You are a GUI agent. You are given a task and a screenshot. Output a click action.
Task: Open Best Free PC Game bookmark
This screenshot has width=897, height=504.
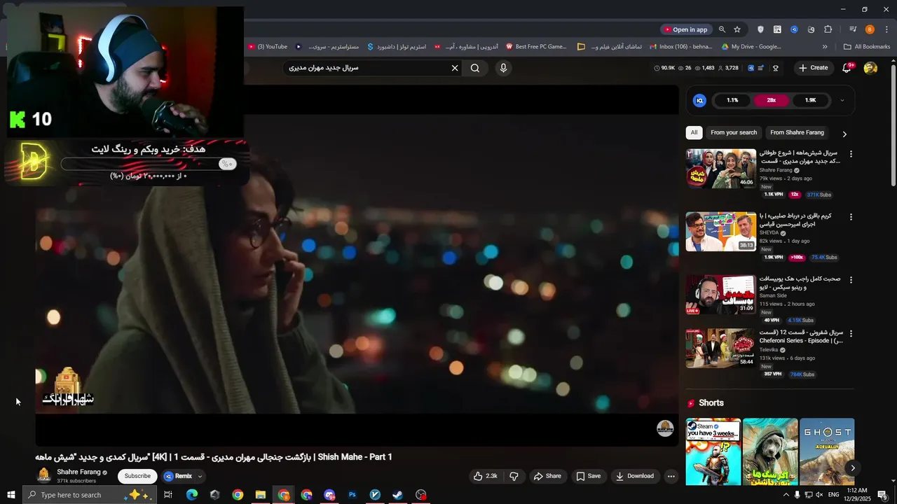[536, 47]
